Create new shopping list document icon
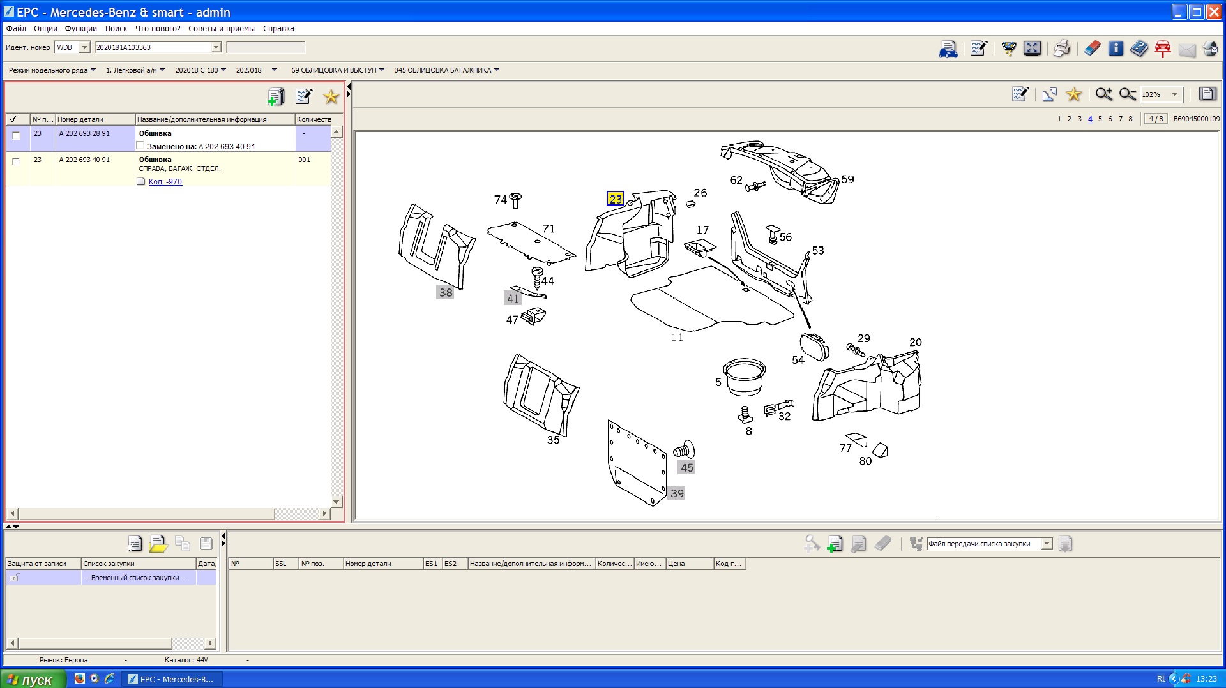Screen dimensions: 1226x688 tap(135, 543)
